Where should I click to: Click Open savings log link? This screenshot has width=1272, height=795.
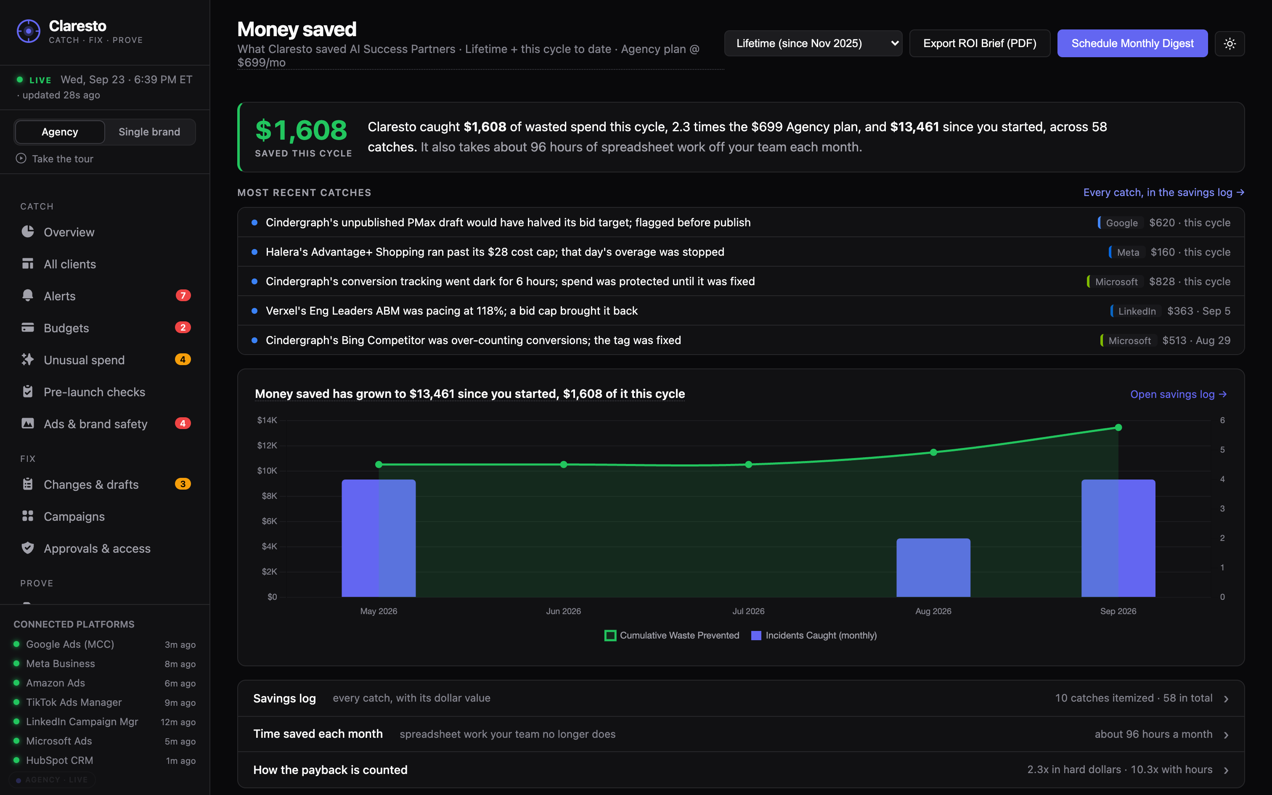pyautogui.click(x=1179, y=394)
